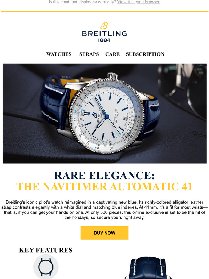
Task: Click the Breitling 1884 logo
Action: 104,32
